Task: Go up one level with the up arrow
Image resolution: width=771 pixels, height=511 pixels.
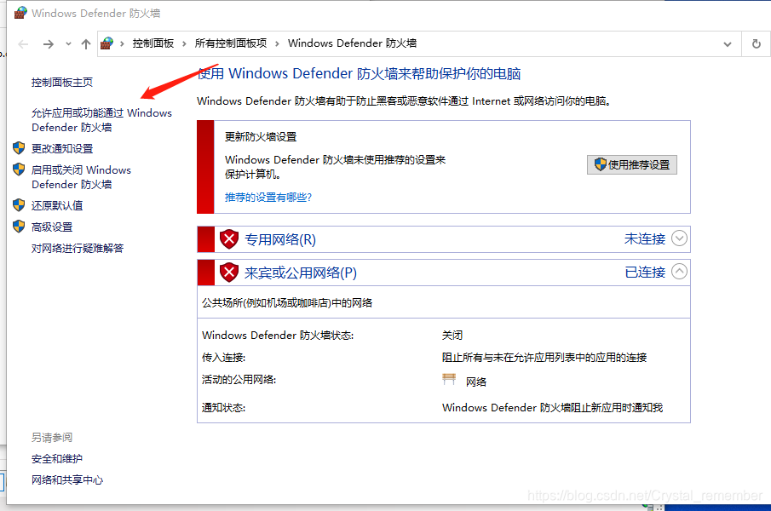Action: (x=86, y=44)
